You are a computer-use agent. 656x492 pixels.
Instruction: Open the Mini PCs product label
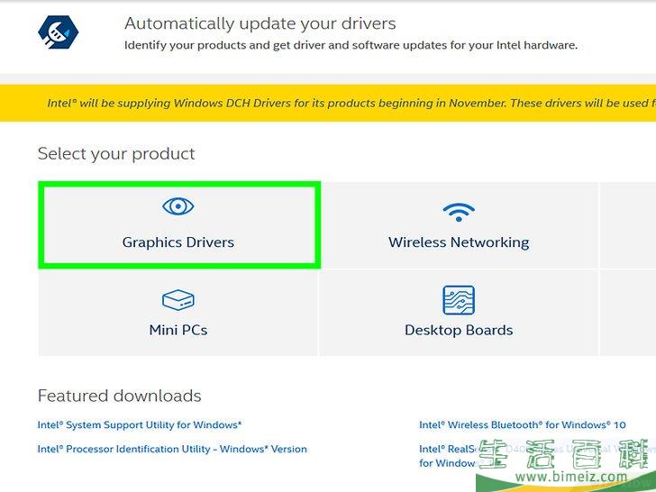click(178, 330)
